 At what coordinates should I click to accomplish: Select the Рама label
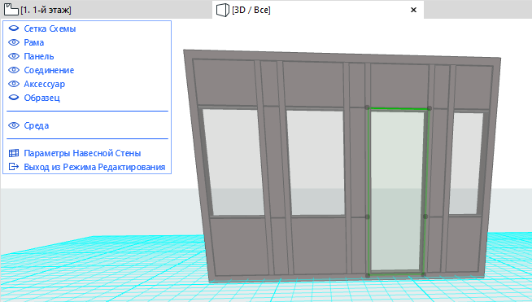[x=33, y=42]
